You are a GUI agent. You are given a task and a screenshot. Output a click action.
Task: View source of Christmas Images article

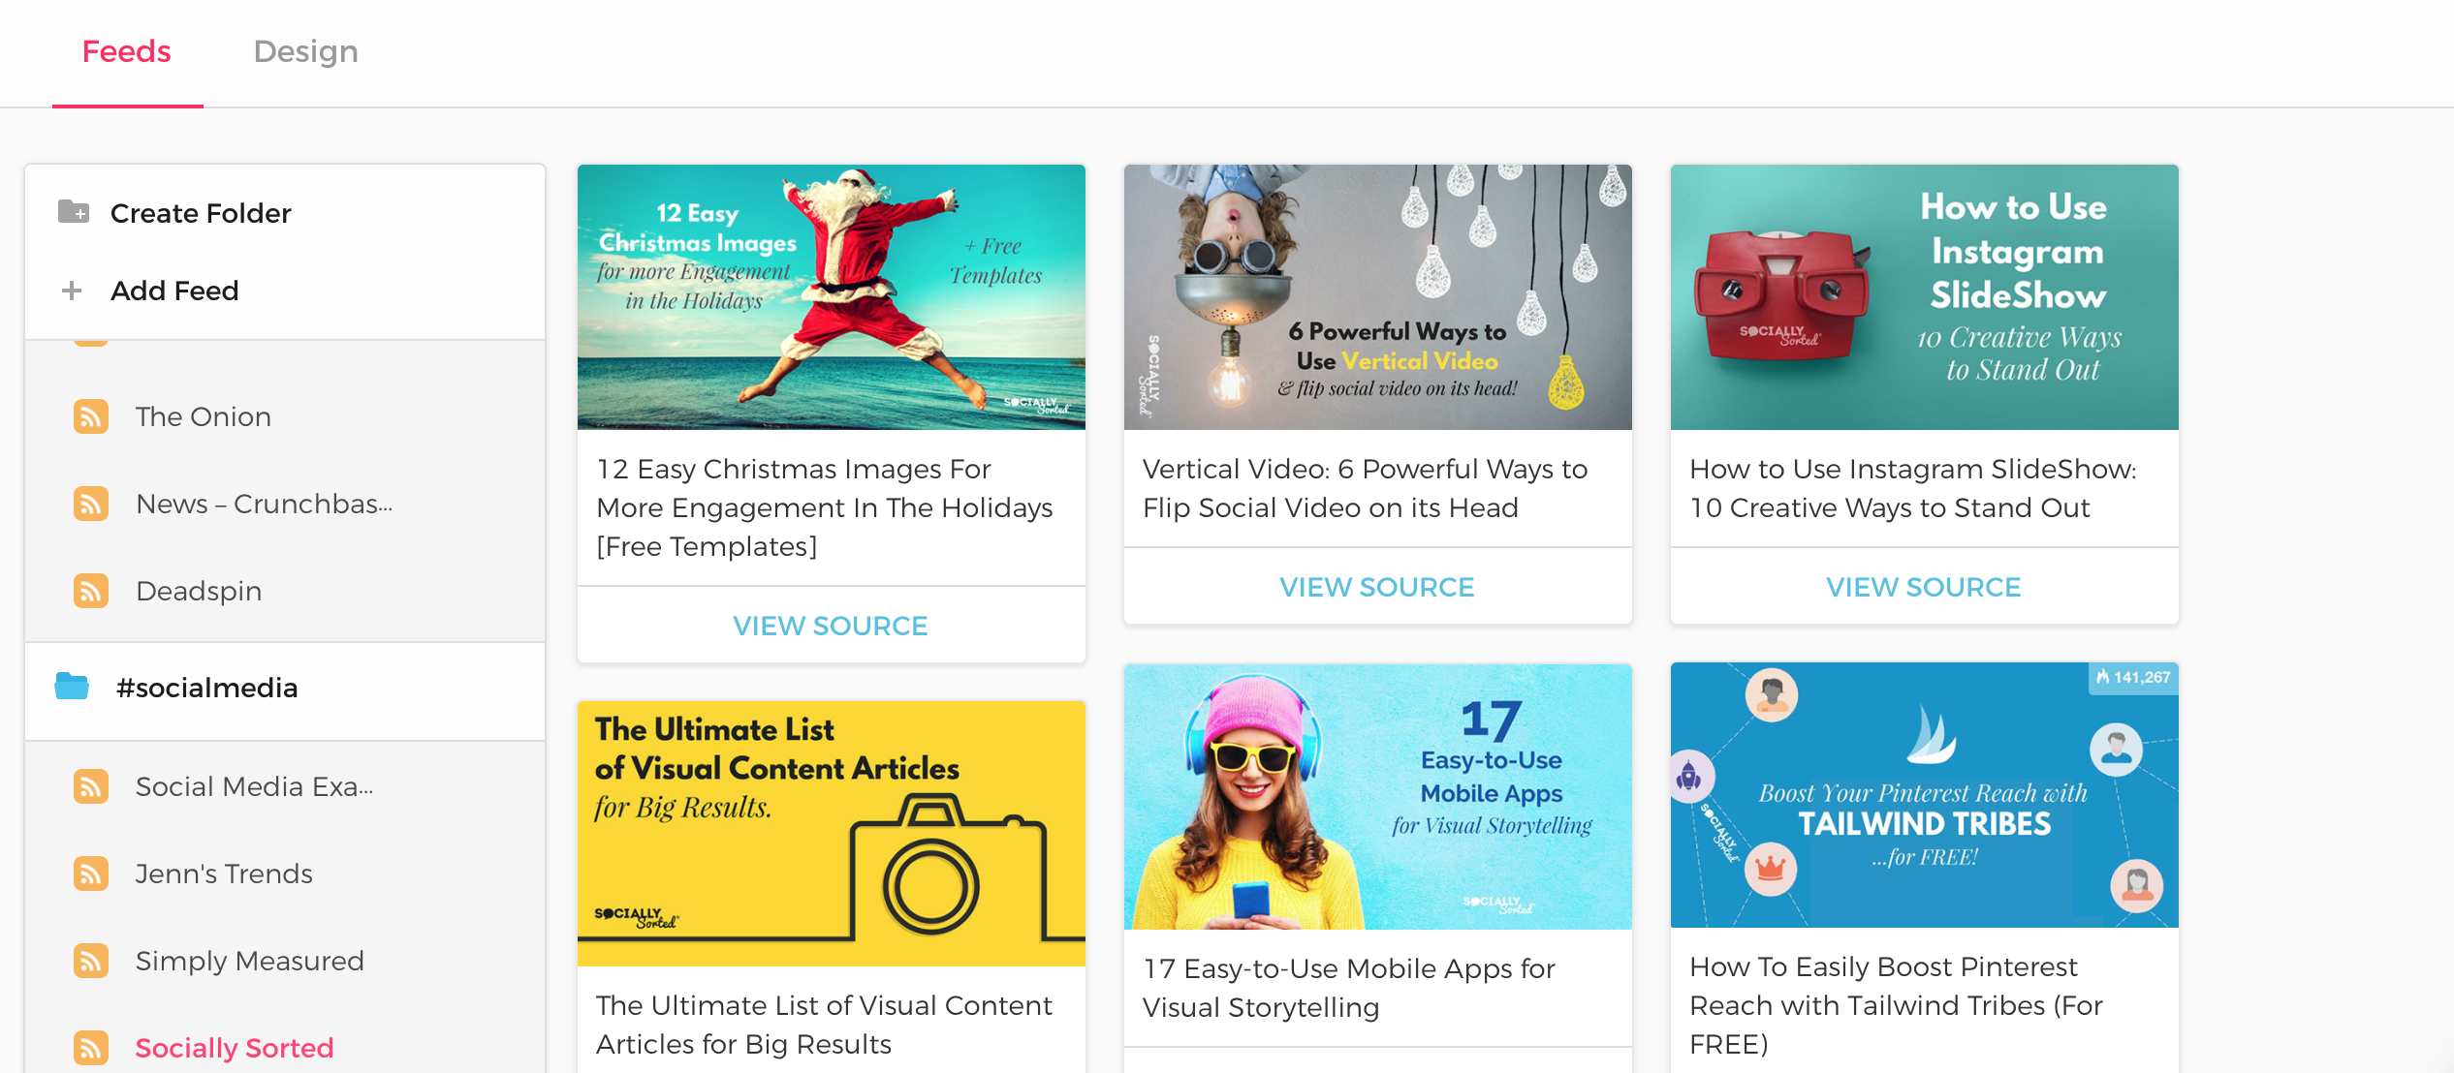(831, 626)
